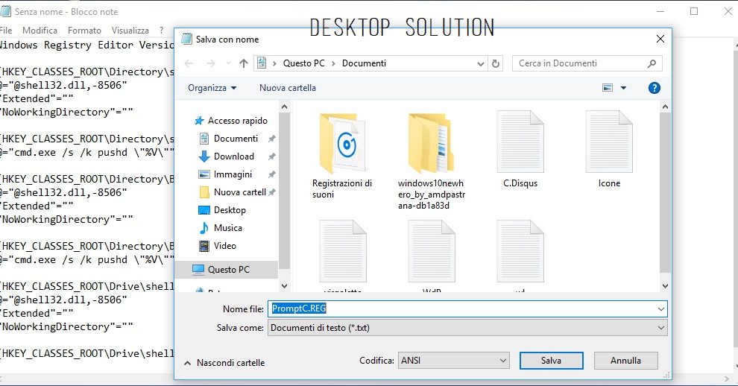Click the pin icon next to Download
This screenshot has width=738, height=386.
[271, 156]
